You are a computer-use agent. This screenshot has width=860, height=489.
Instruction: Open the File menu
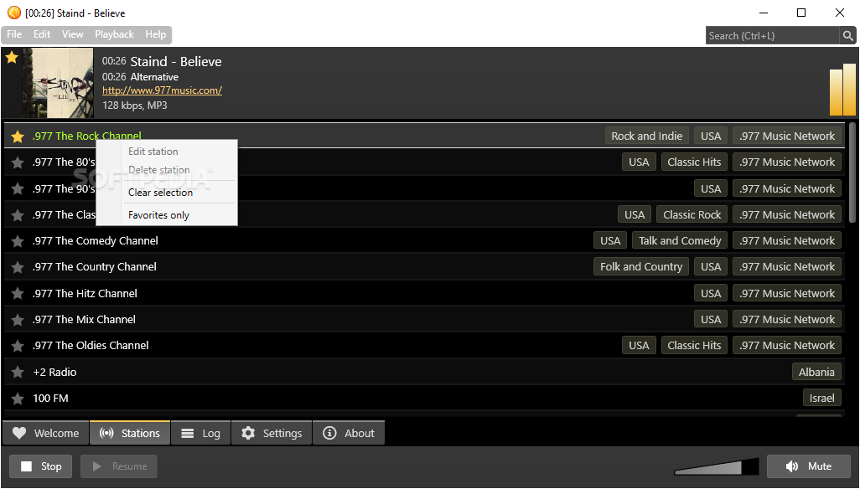[14, 34]
